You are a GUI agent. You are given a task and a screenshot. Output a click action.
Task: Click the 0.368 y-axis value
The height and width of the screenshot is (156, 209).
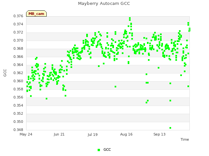pyautogui.click(x=18, y=48)
